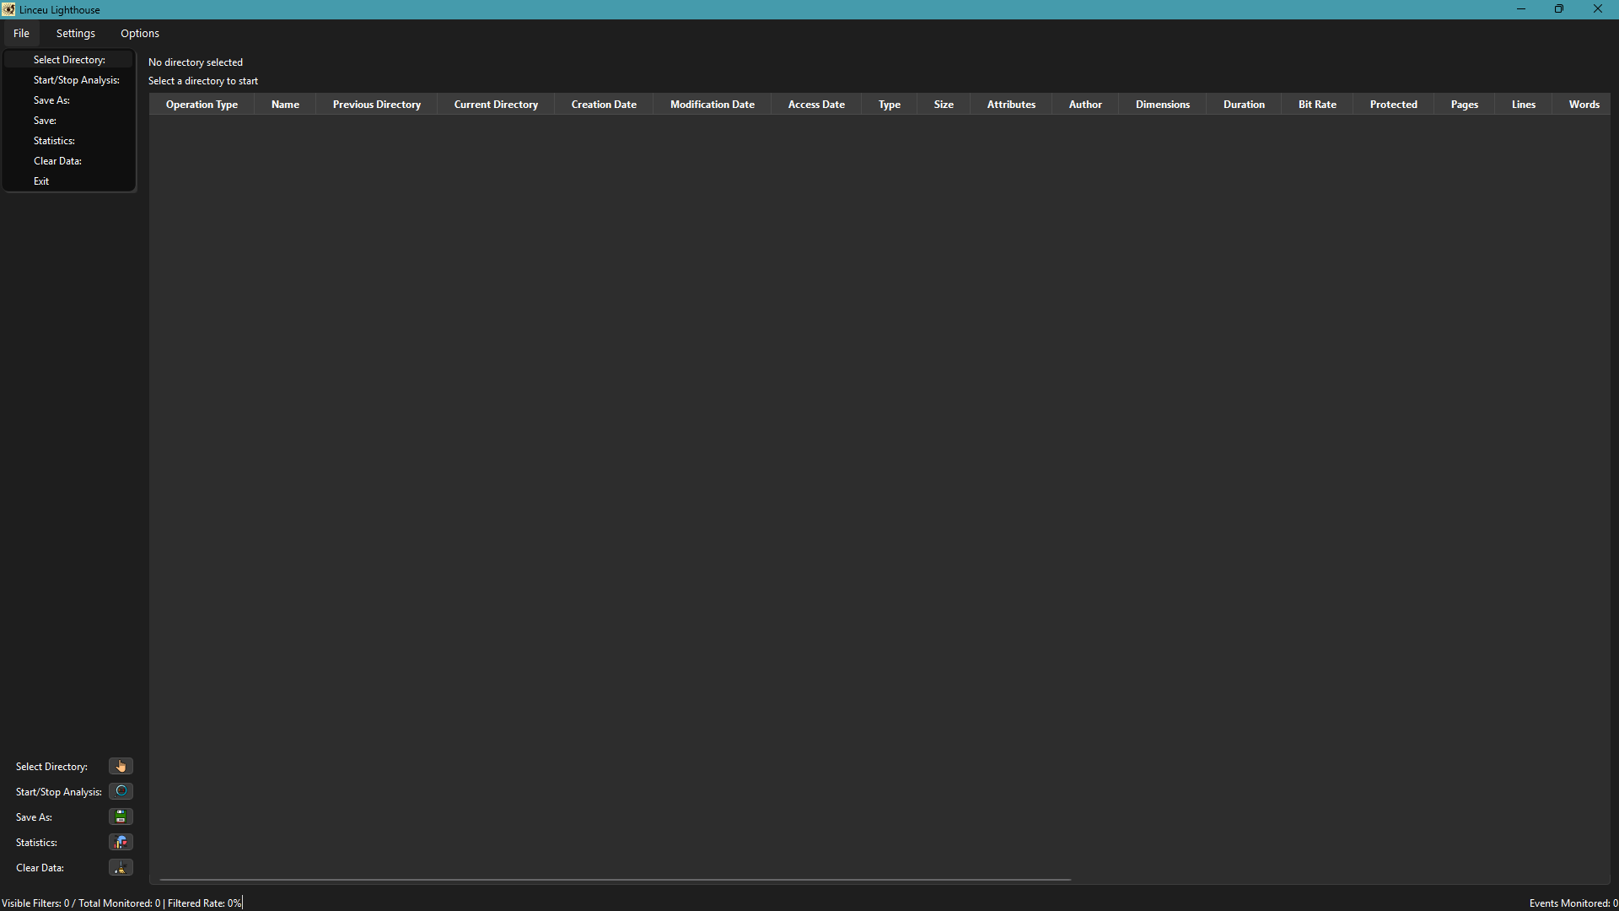Click the Clear Data entry in File menu

coord(57,161)
